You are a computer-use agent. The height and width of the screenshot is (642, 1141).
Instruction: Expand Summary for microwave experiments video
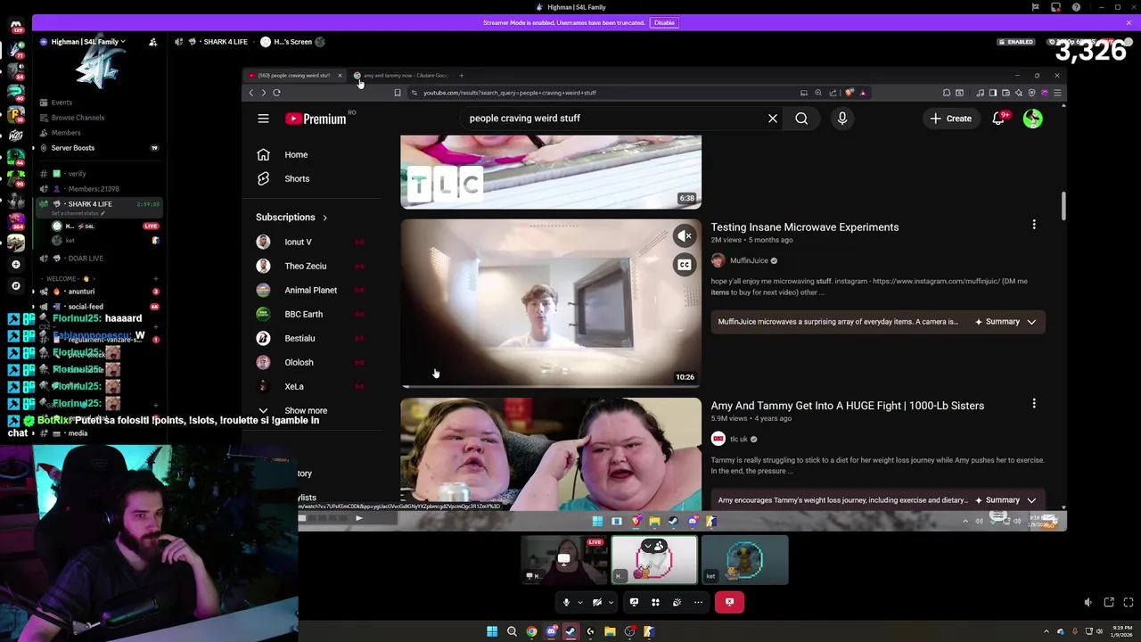(x=1006, y=322)
